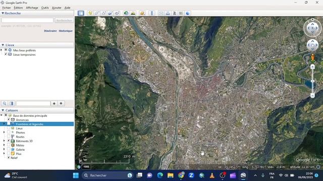
Task: Record a tour with camera icon
Action: click(117, 13)
